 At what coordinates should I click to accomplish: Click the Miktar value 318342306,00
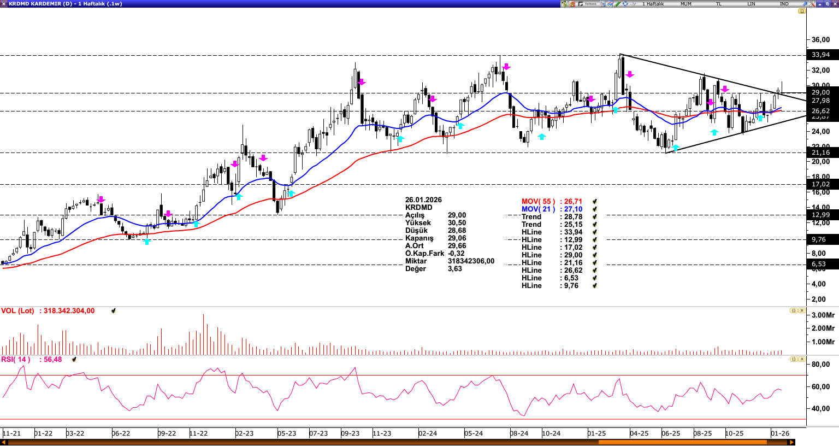(x=471, y=261)
